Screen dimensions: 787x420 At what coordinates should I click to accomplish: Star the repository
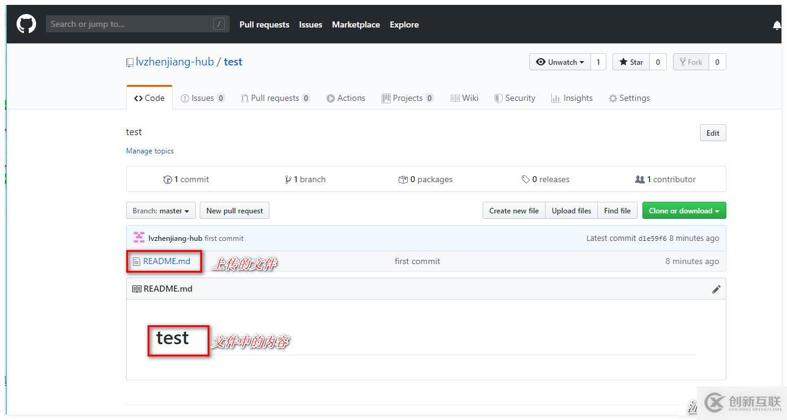coord(631,62)
